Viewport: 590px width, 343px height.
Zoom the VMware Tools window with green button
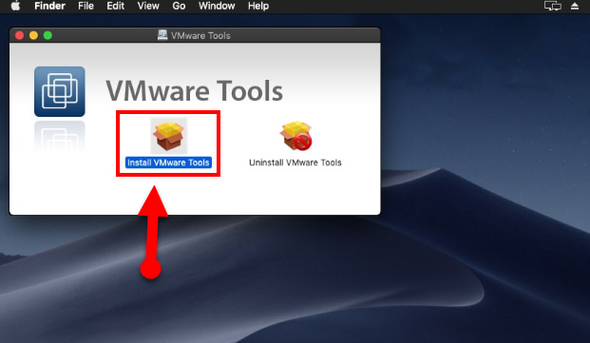[48, 35]
